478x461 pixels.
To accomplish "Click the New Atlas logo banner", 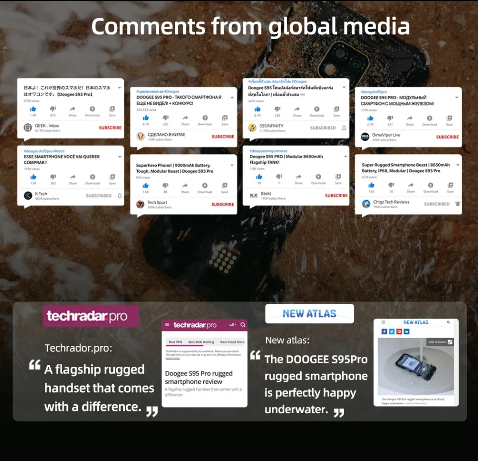I will click(309, 313).
